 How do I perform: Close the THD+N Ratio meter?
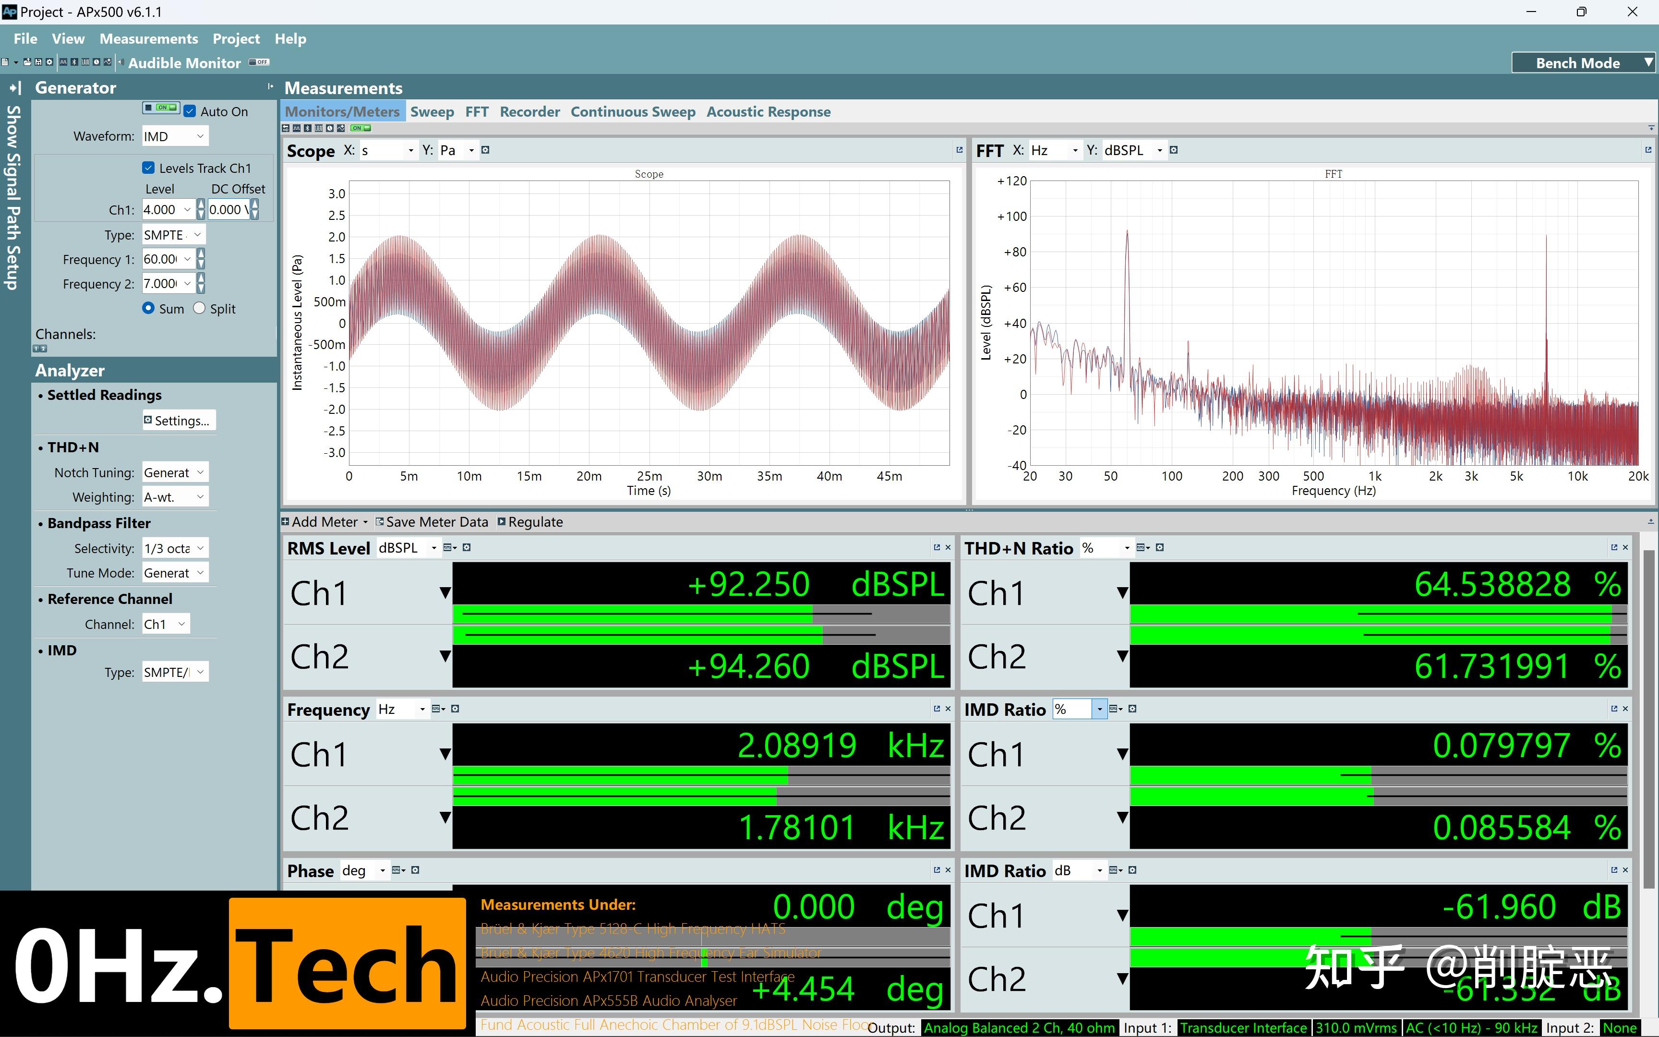[1625, 547]
